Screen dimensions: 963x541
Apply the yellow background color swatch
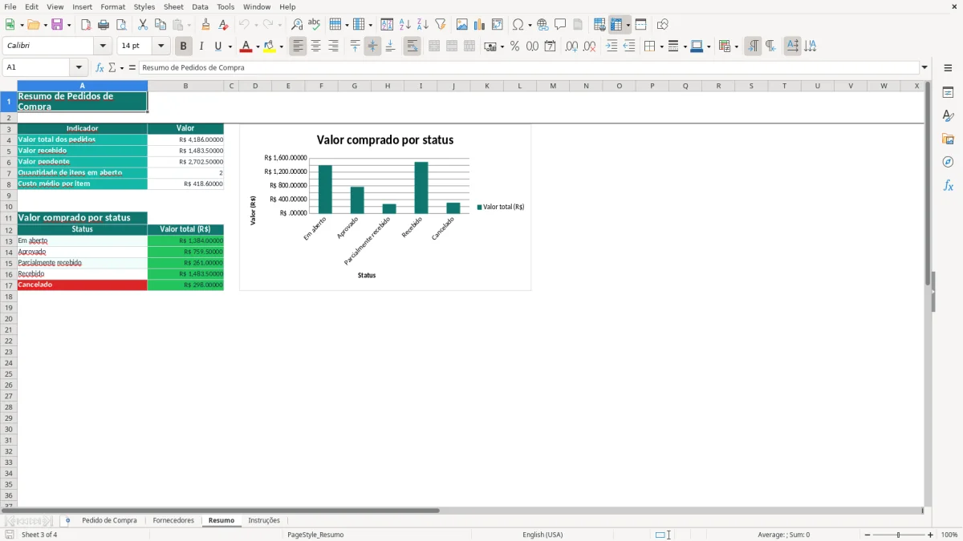click(270, 46)
